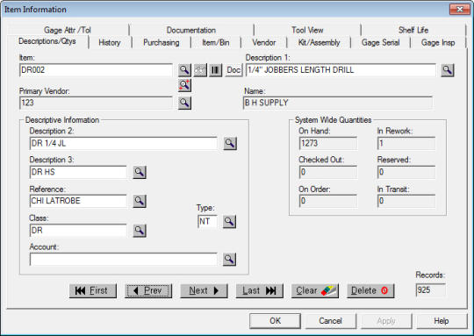Switch to the Vendor tab
474x336 pixels.
coord(264,43)
